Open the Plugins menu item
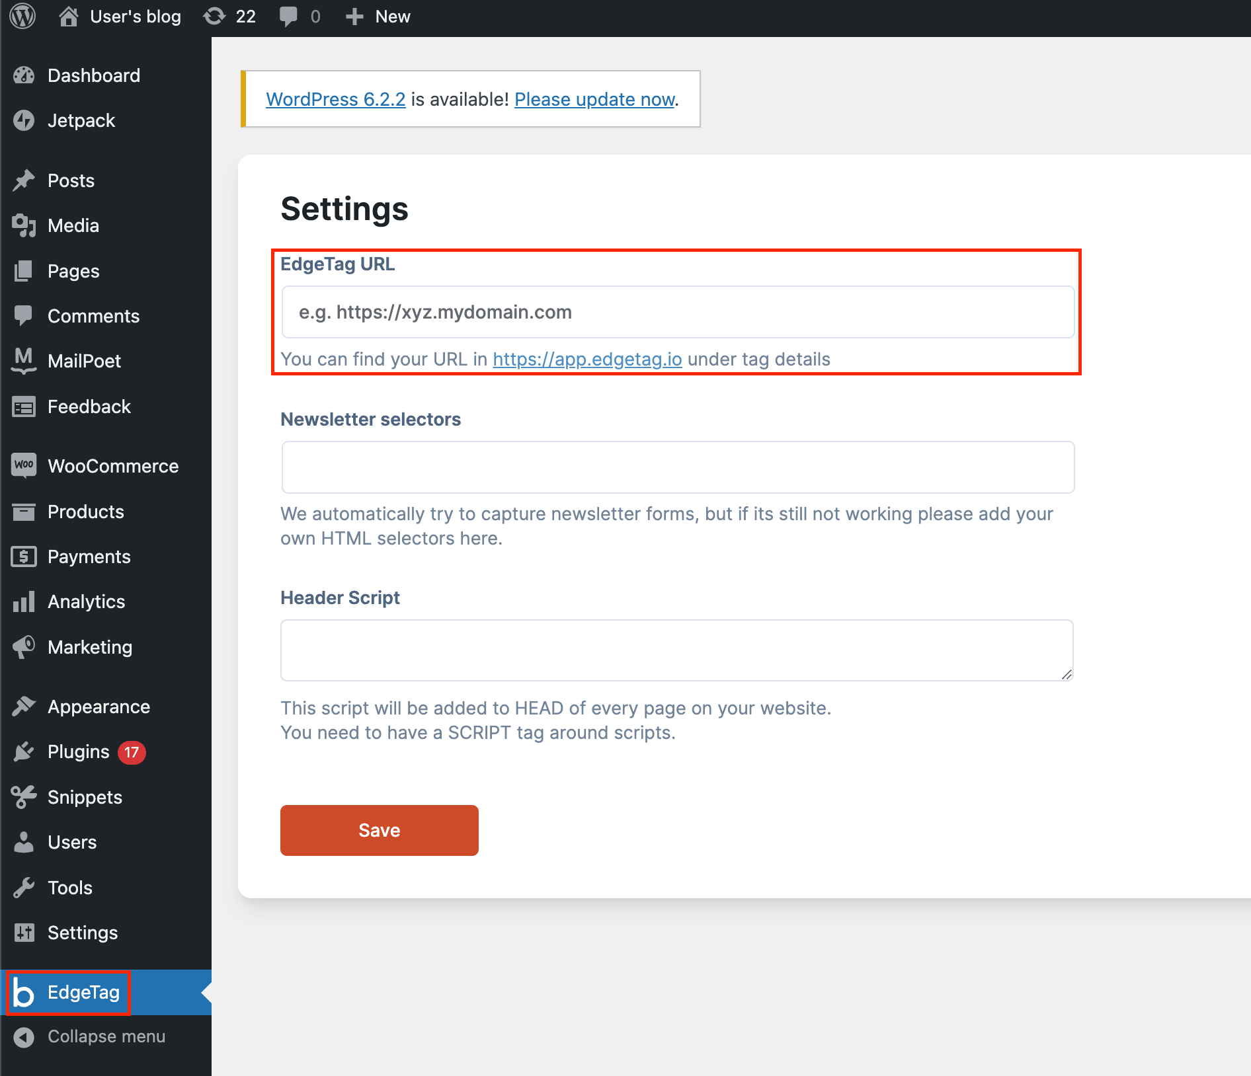Image resolution: width=1251 pixels, height=1076 pixels. click(x=79, y=751)
